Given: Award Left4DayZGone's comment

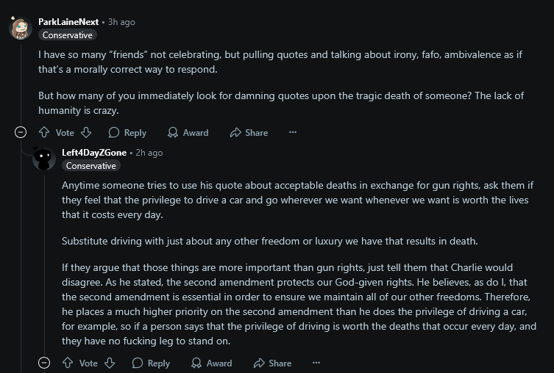Looking at the screenshot, I should point(211,363).
